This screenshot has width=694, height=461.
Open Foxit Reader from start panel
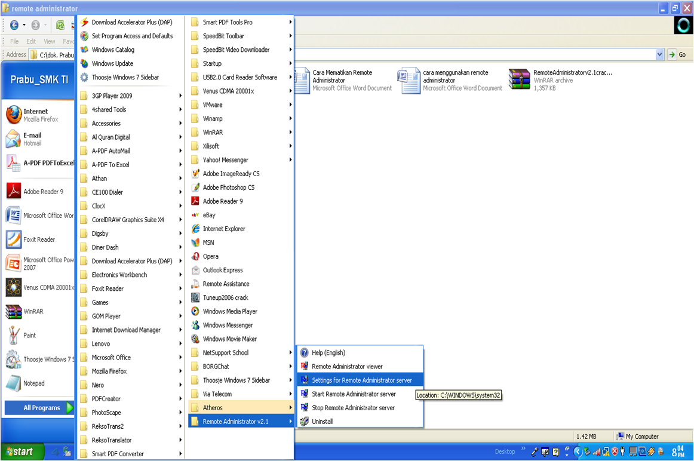(39, 239)
